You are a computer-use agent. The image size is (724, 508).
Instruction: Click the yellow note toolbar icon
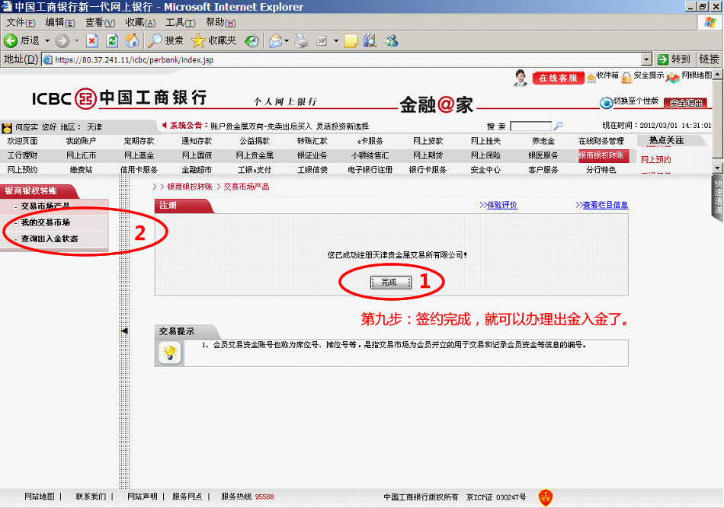pyautogui.click(x=351, y=41)
